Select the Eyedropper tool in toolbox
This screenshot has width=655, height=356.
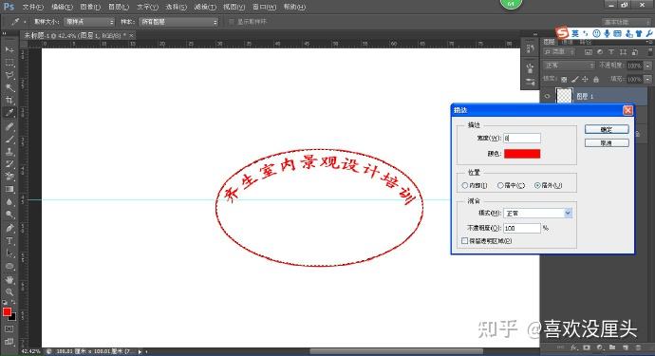(9, 112)
